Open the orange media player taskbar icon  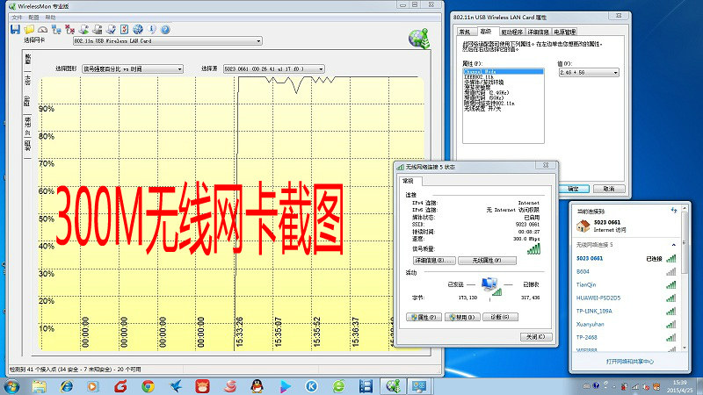click(93, 386)
